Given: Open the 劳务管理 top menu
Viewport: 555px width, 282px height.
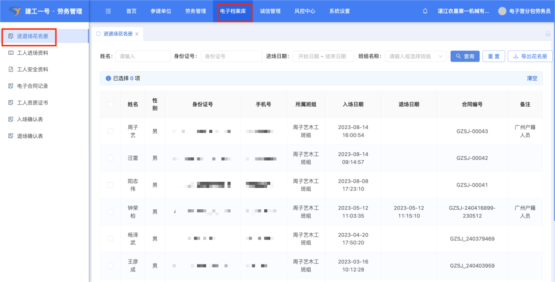Looking at the screenshot, I should coord(195,11).
